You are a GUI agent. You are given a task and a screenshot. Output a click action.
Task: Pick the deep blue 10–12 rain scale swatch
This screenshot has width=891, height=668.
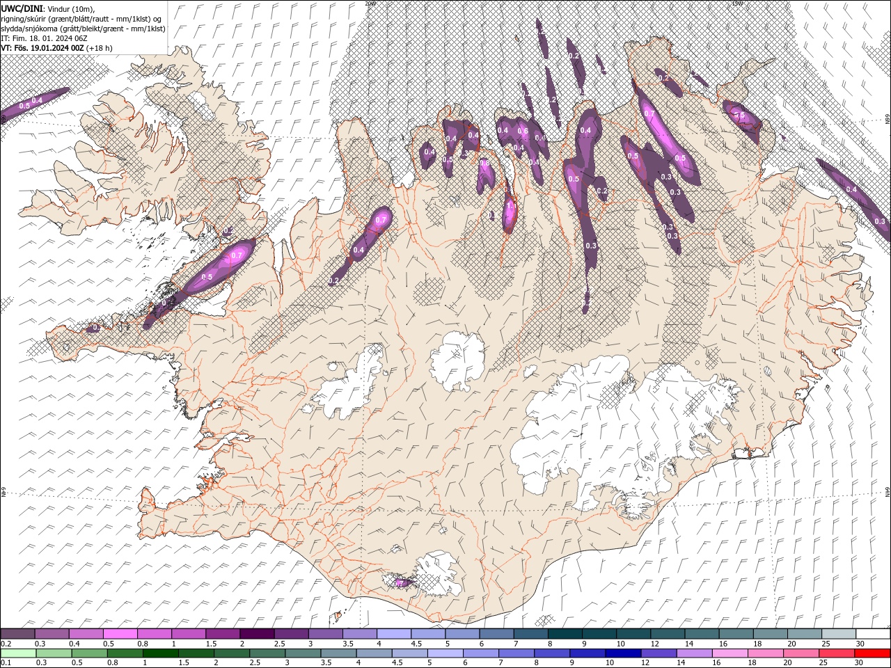pos(623,653)
